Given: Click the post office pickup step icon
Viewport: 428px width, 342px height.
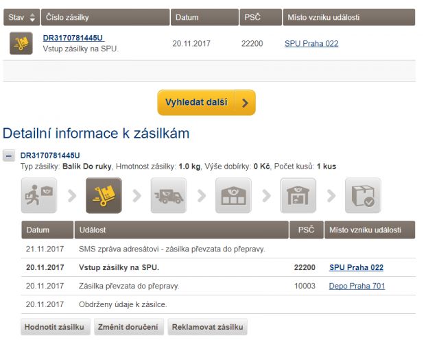Looking at the screenshot, I should click(x=298, y=195).
